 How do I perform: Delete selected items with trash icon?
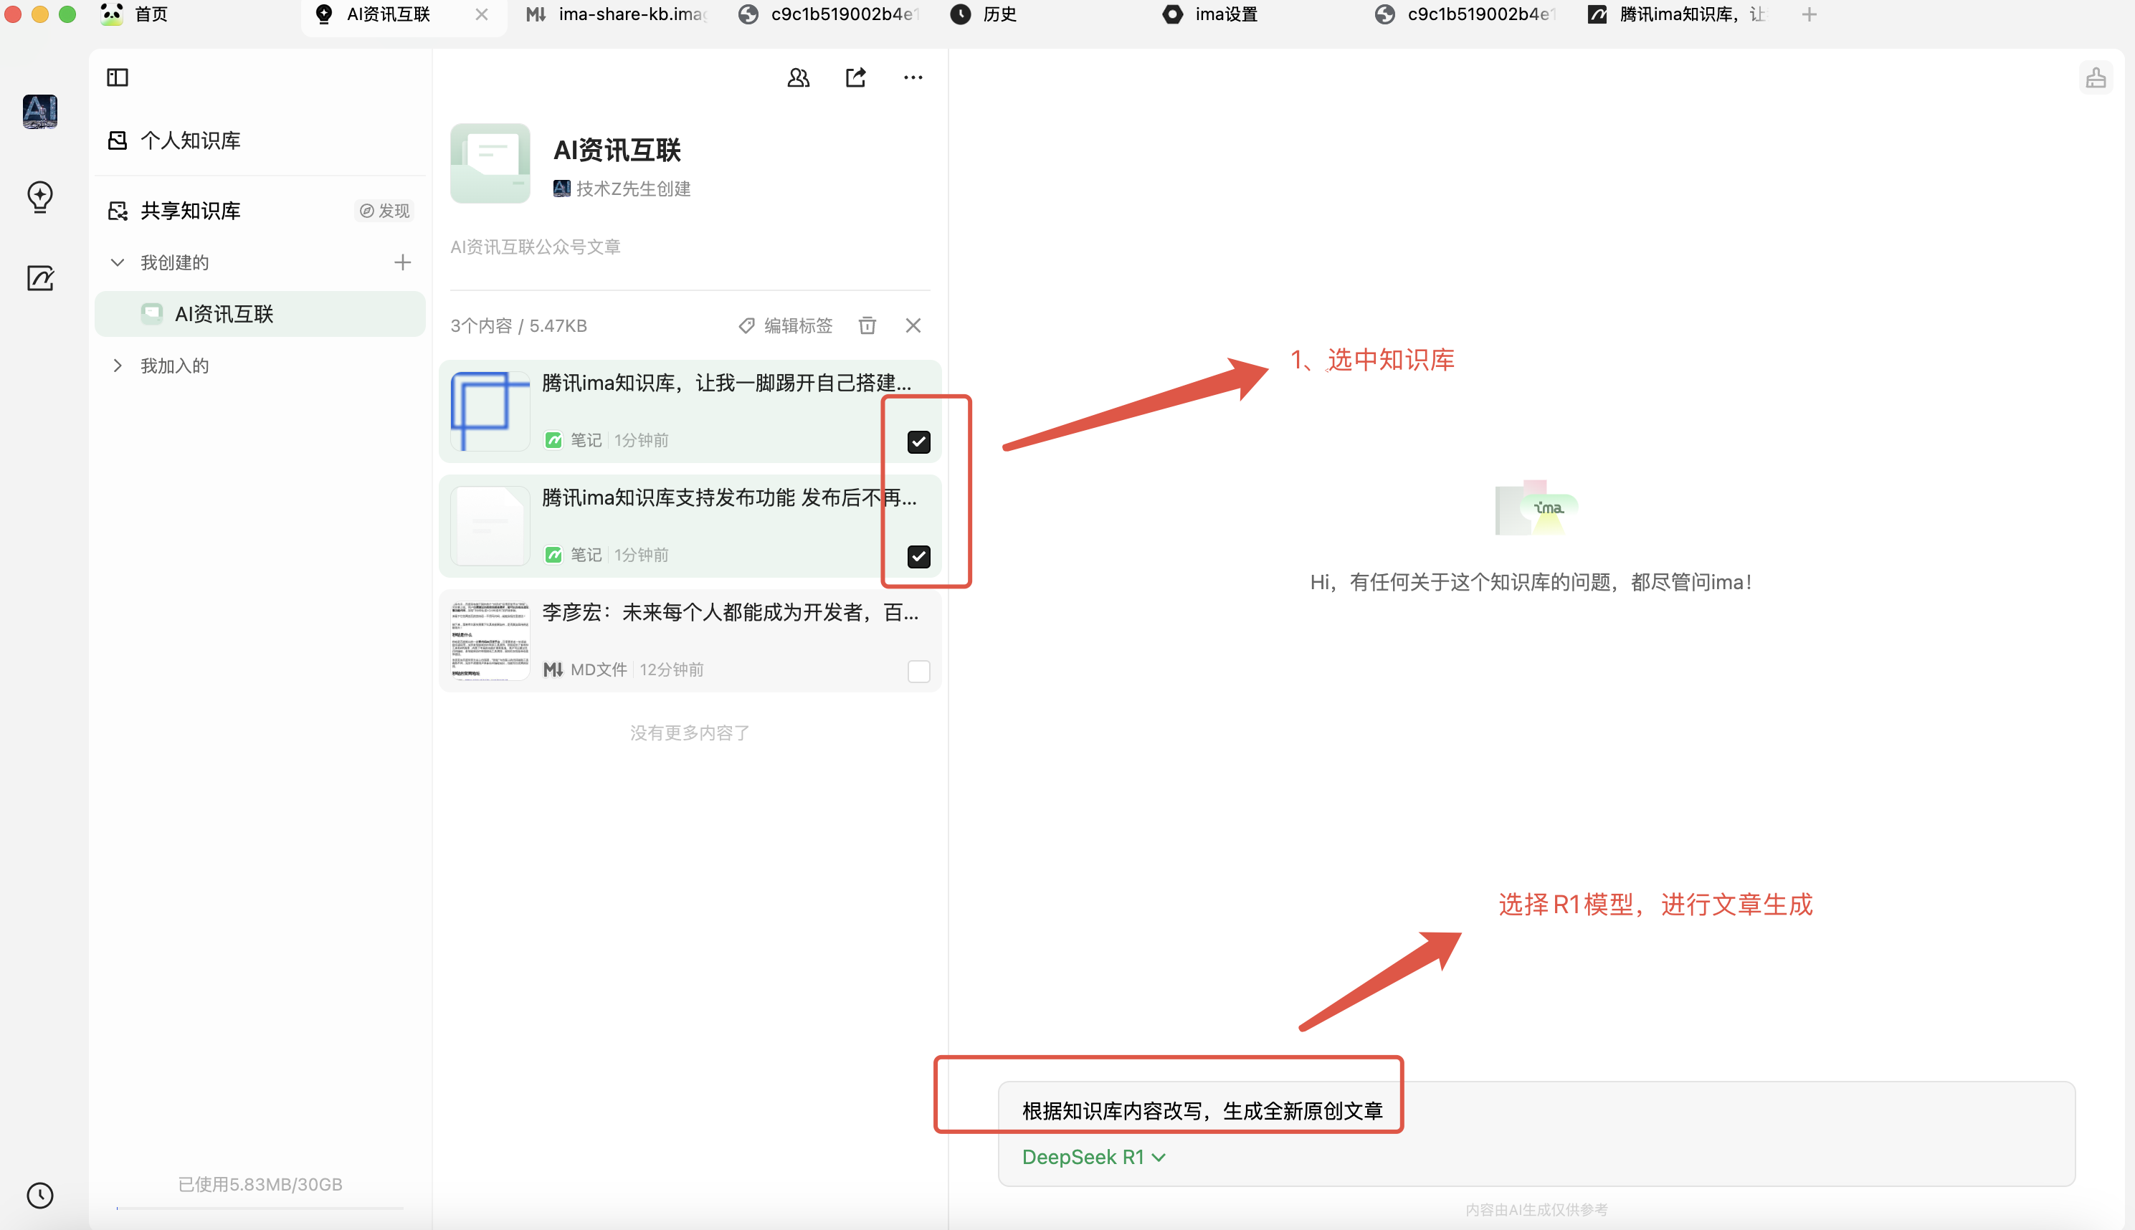(x=867, y=325)
